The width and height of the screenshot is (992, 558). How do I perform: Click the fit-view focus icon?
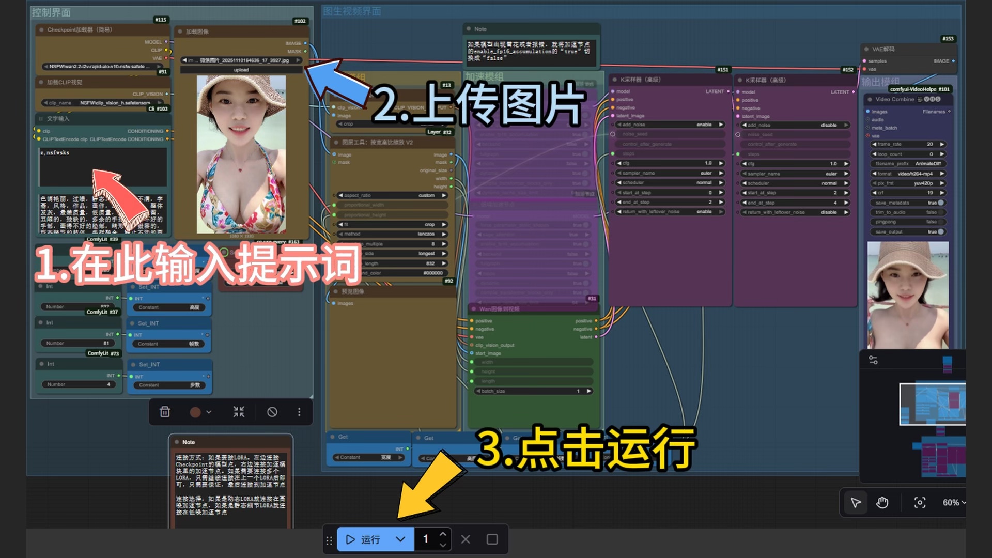[920, 502]
